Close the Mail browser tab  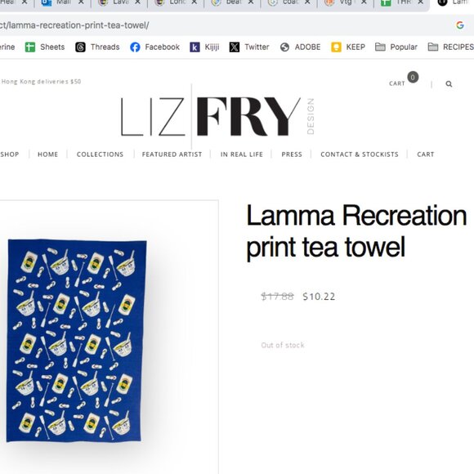coord(81,2)
